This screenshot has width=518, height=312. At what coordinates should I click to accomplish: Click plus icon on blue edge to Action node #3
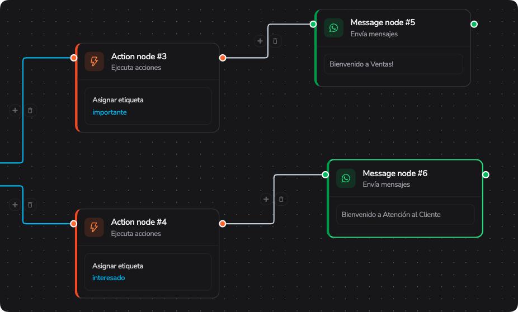[15, 110]
